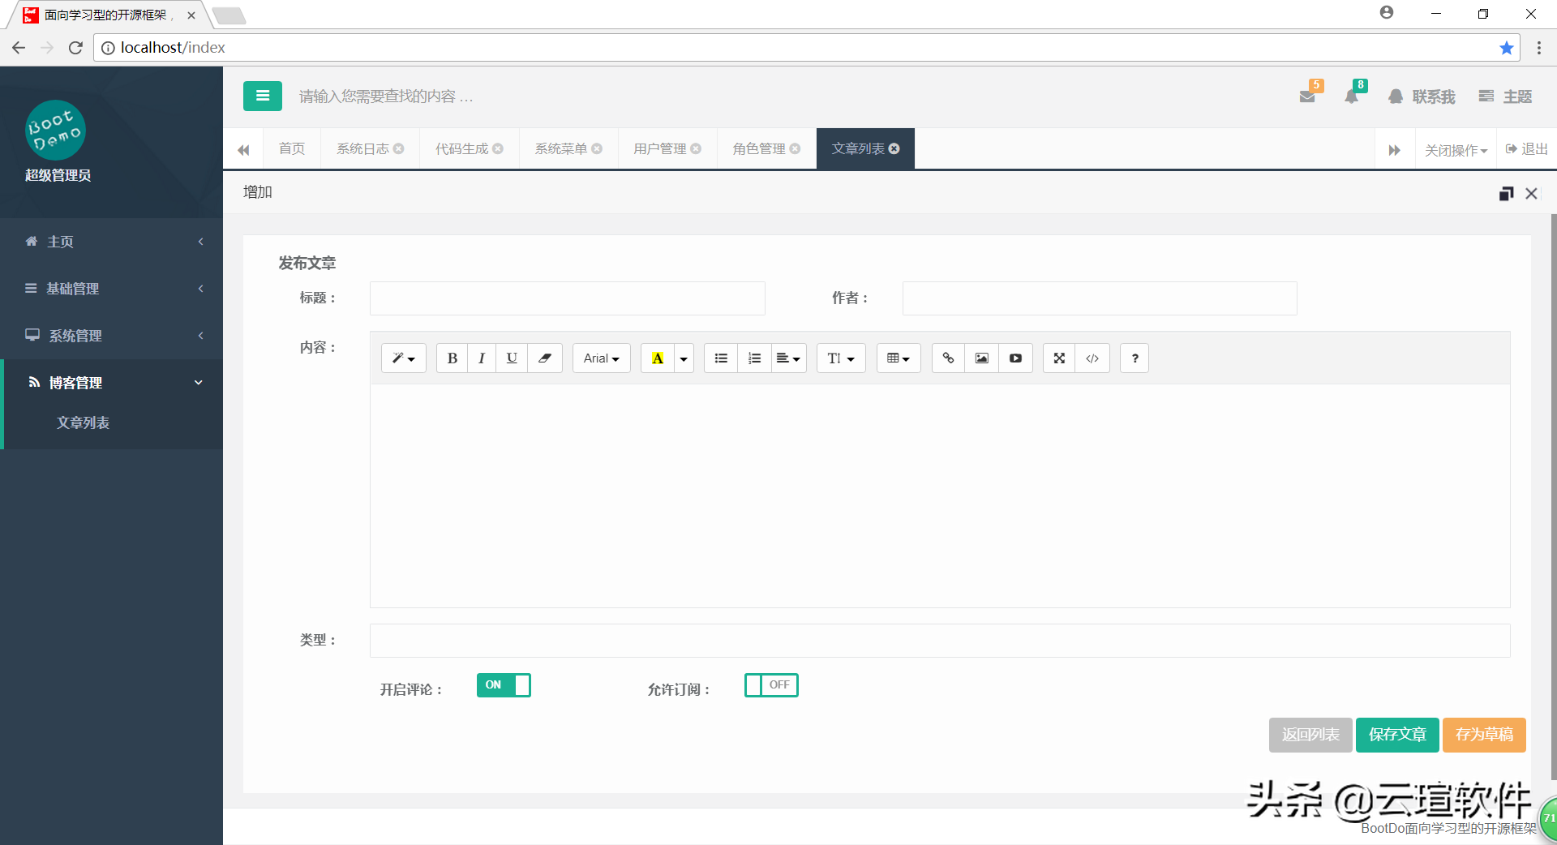Viewport: 1557px width, 845px height.
Task: Reload the page in the browser
Action: (x=75, y=48)
